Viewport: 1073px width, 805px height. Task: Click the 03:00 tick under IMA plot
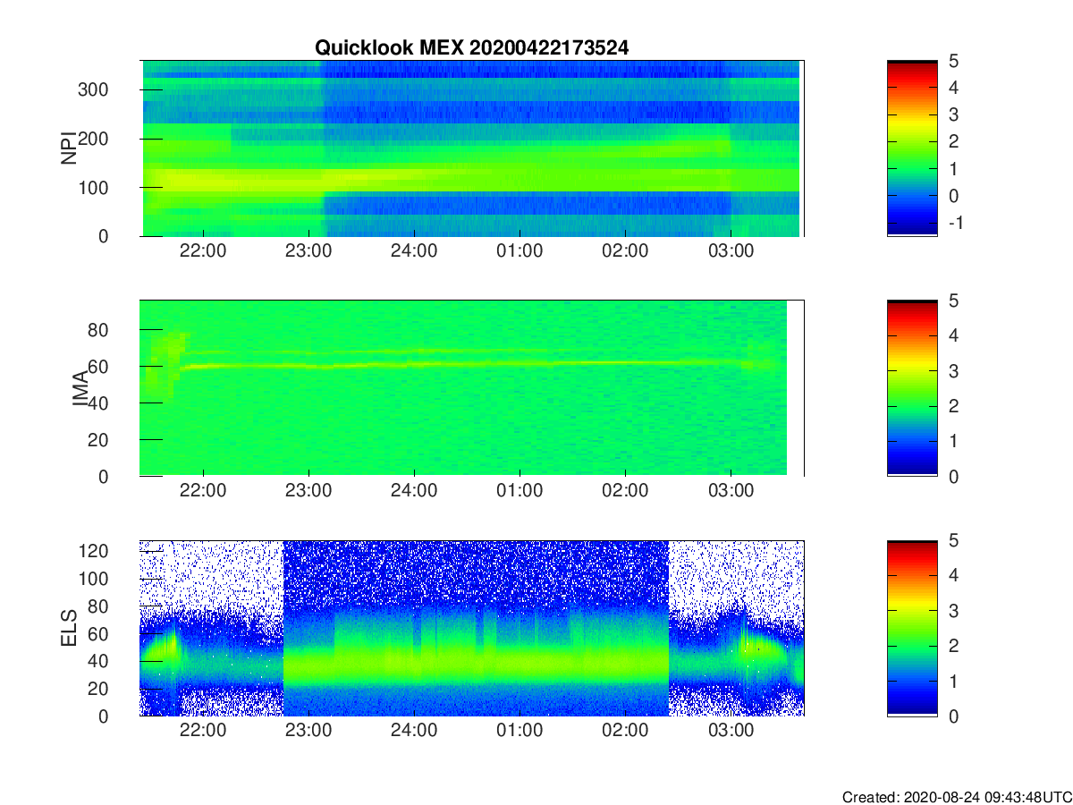731,491
